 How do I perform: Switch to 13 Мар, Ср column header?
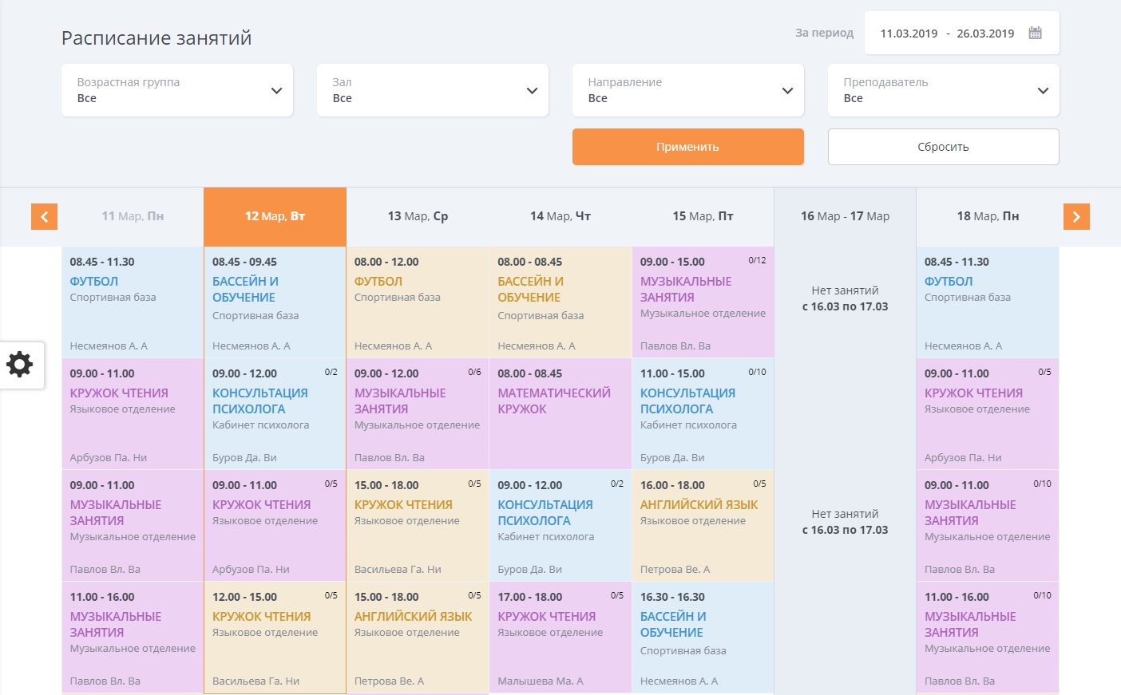[x=418, y=216]
